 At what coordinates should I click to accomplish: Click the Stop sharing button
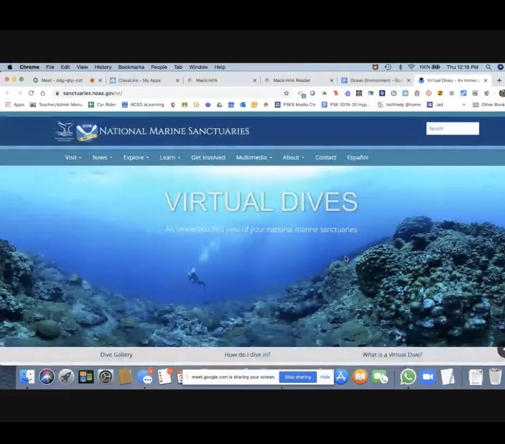pyautogui.click(x=297, y=377)
